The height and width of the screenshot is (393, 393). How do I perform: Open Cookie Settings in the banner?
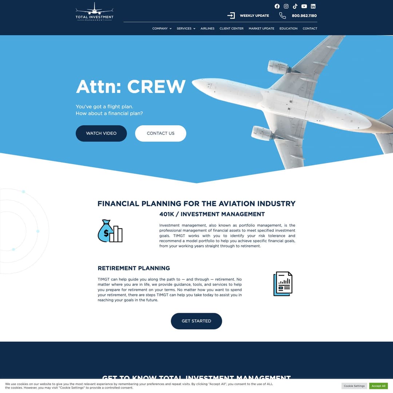pos(354,386)
